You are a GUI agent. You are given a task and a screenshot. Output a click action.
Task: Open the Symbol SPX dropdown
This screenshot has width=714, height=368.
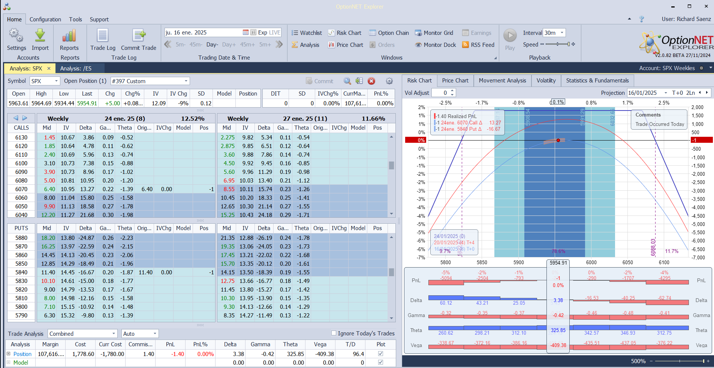[x=56, y=81]
